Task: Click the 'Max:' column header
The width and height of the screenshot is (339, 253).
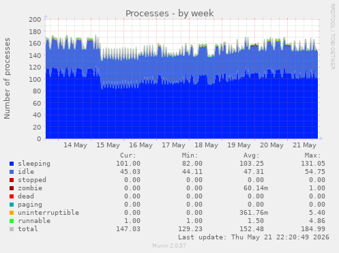Action: [x=313, y=155]
